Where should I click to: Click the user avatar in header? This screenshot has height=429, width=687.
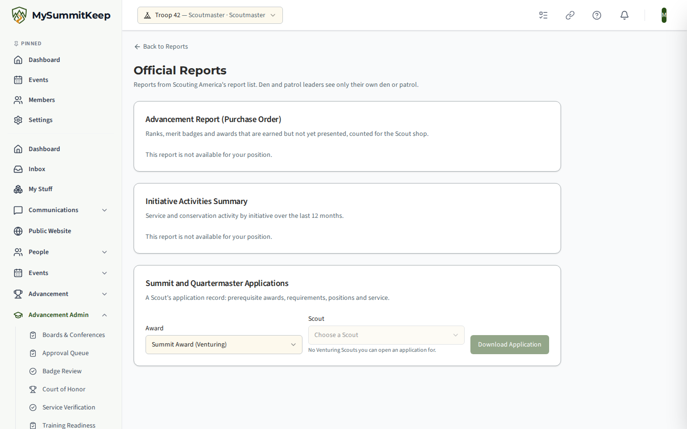664,15
